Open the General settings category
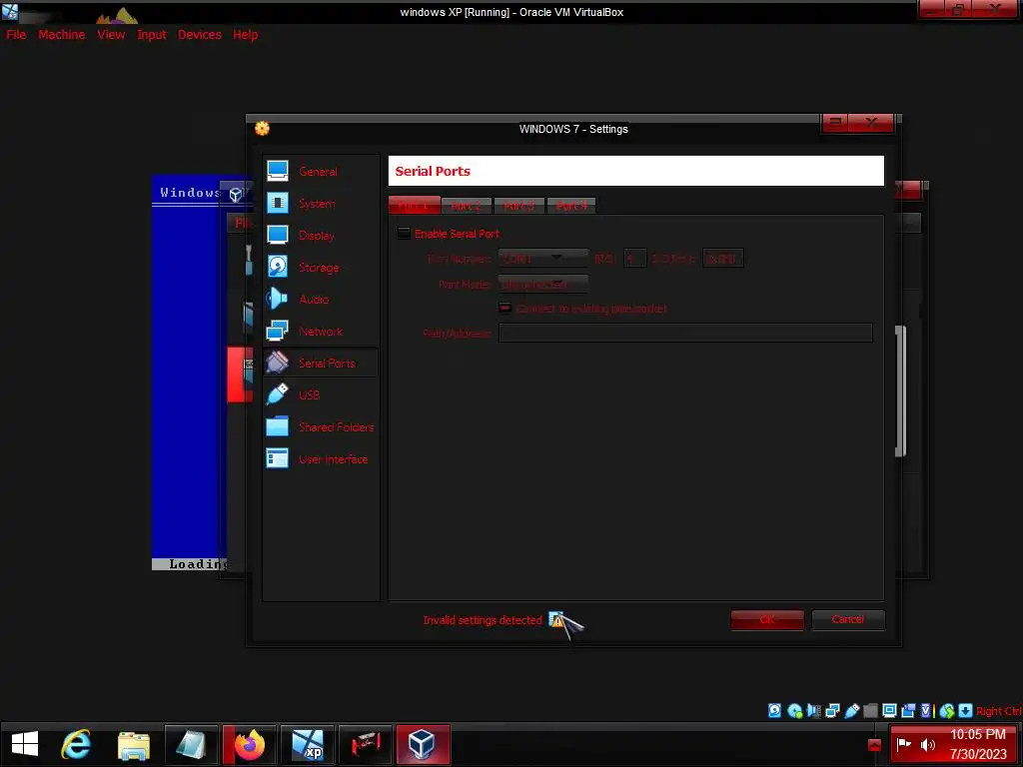The height and width of the screenshot is (767, 1023). [x=320, y=171]
